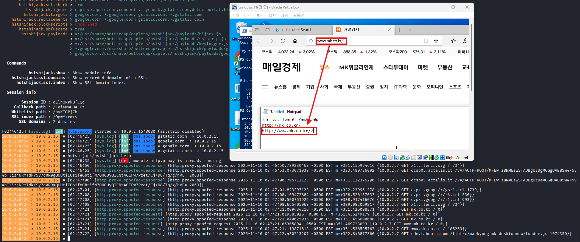Add notes with the pen icon
The height and width of the screenshot is (242, 580).
[465, 41]
